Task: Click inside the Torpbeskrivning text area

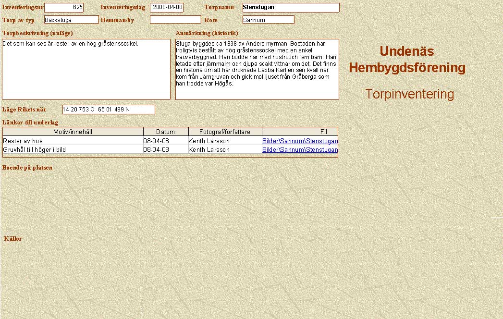Action: (86, 70)
